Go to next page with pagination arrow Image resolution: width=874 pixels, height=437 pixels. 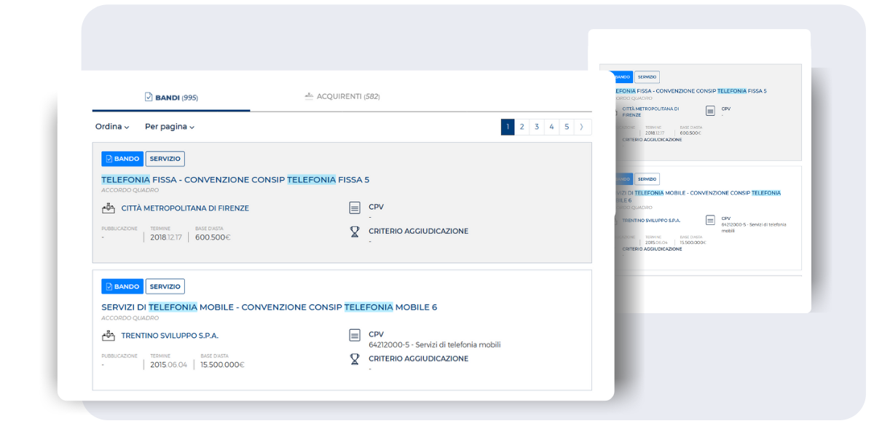581,127
